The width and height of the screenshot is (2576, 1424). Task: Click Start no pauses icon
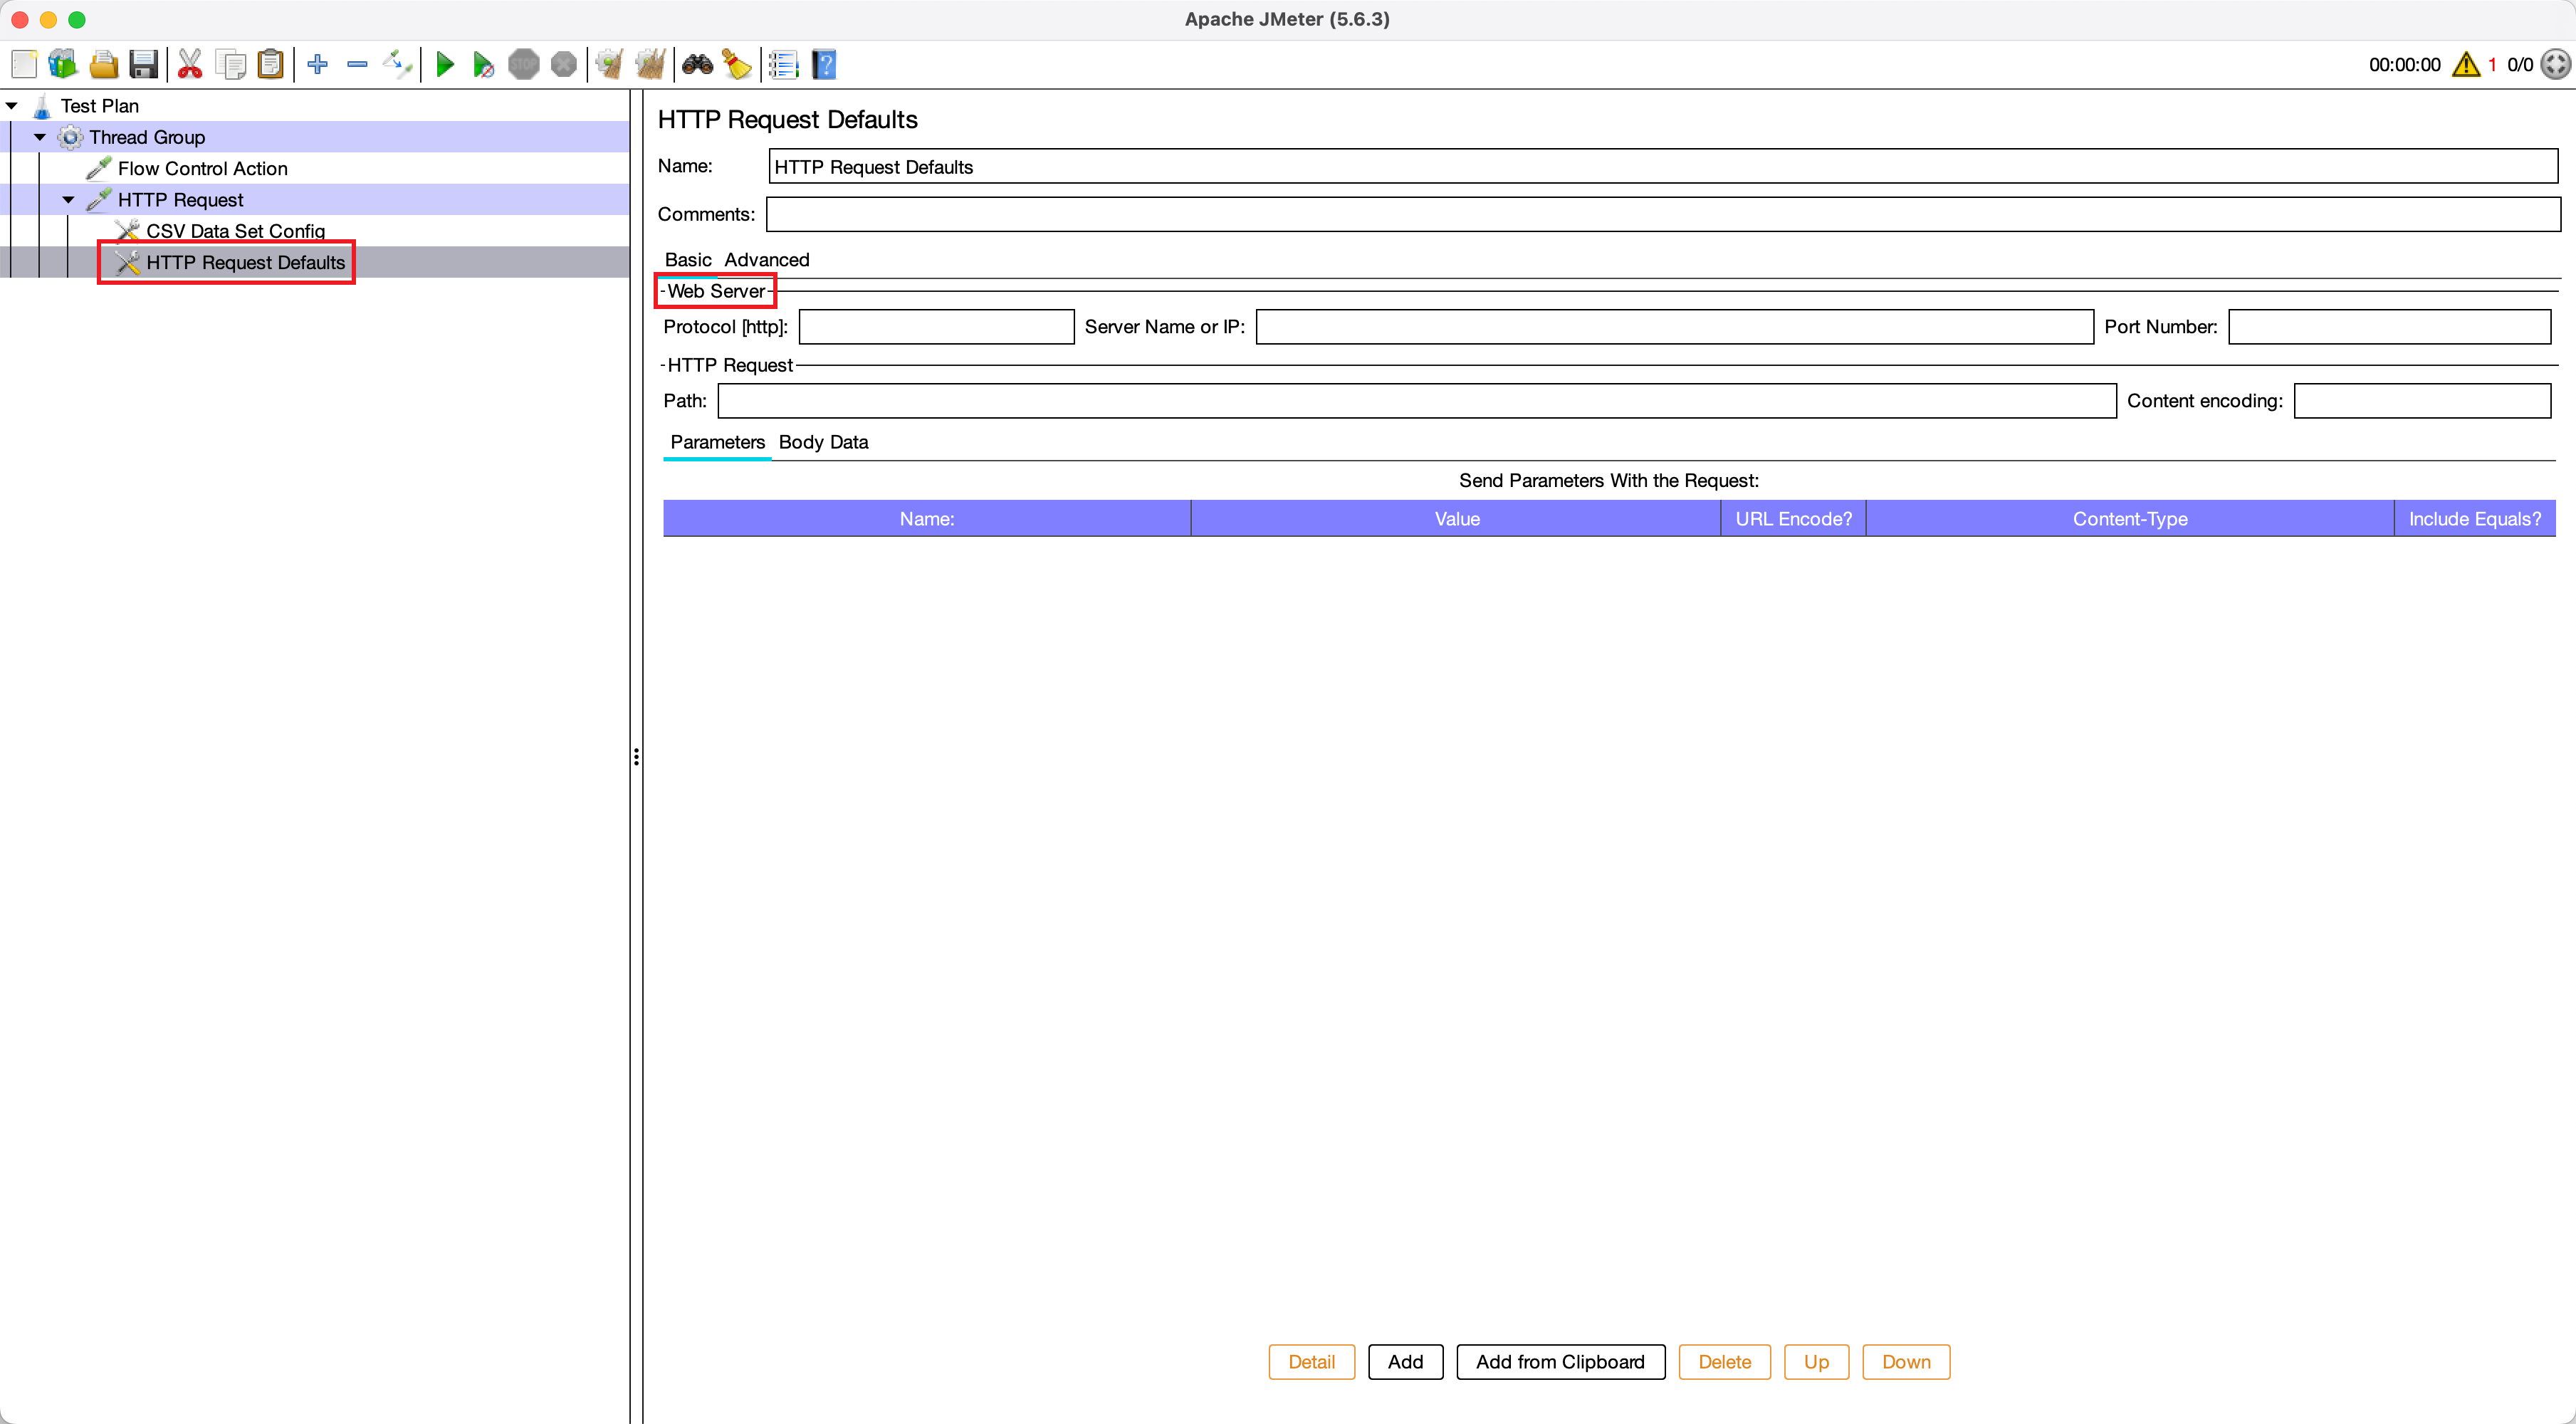click(x=484, y=65)
